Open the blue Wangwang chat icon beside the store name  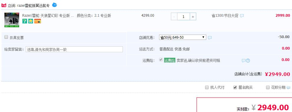(x=55, y=5)
